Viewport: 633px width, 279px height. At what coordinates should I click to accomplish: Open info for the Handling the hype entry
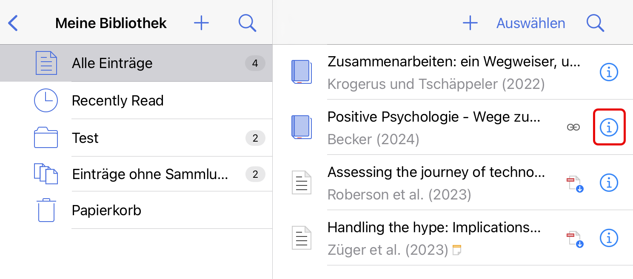609,238
